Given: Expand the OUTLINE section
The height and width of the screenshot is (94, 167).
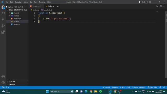Looking at the screenshot, I should click(12, 82).
